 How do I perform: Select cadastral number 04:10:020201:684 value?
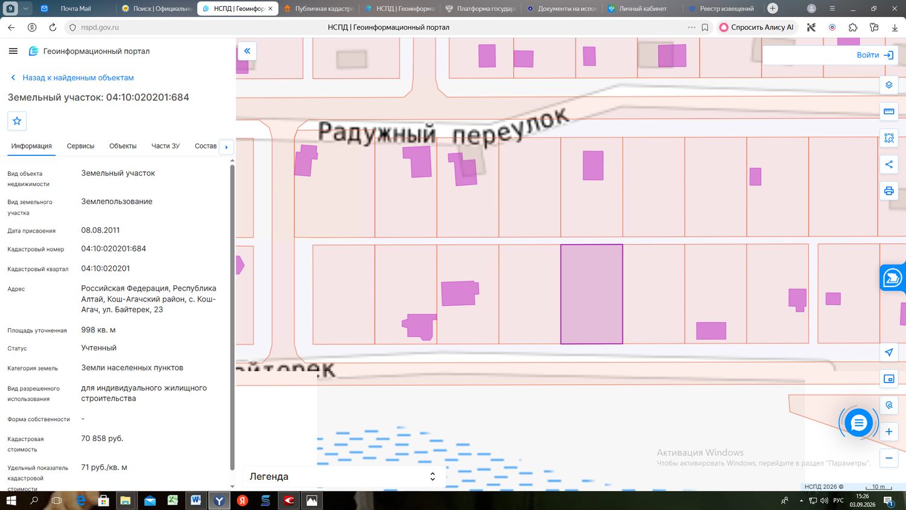pos(114,248)
